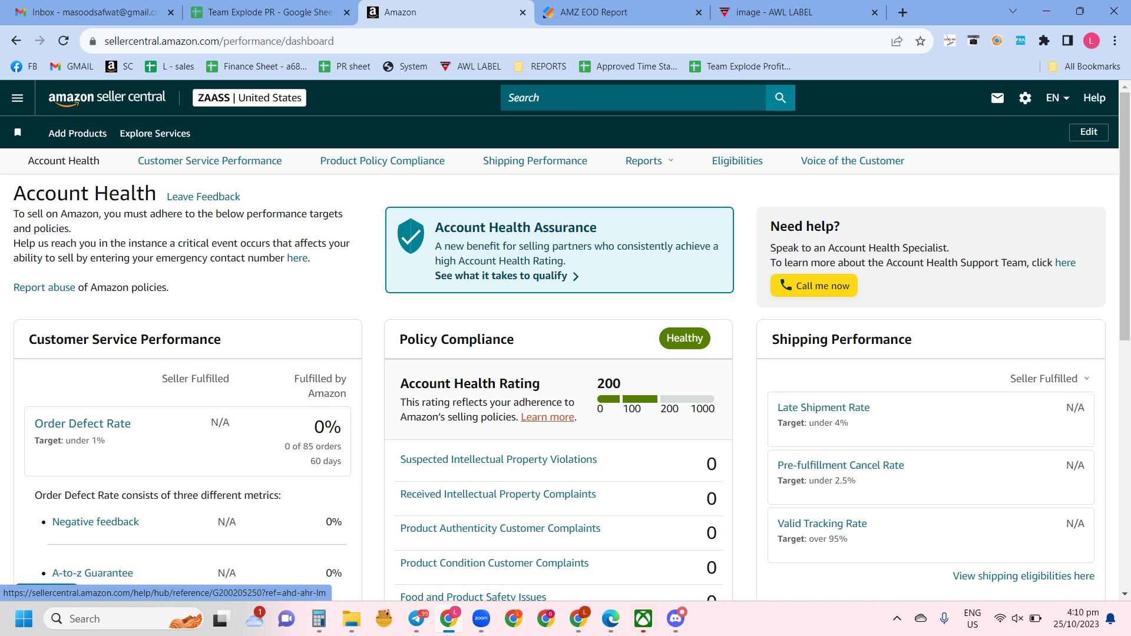1131x636 pixels.
Task: Click the share page icon in address bar
Action: tap(897, 41)
